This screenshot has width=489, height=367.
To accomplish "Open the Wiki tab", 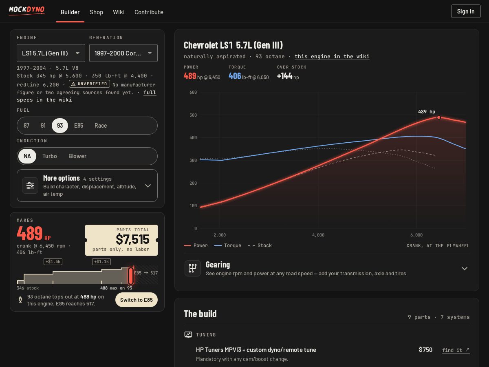I will [119, 12].
